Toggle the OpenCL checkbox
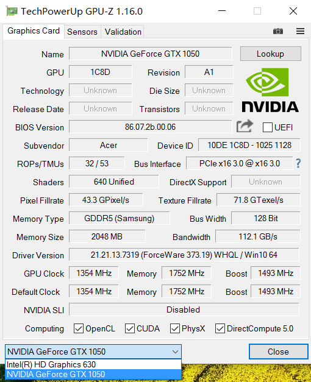311x382 pixels. [x=79, y=328]
